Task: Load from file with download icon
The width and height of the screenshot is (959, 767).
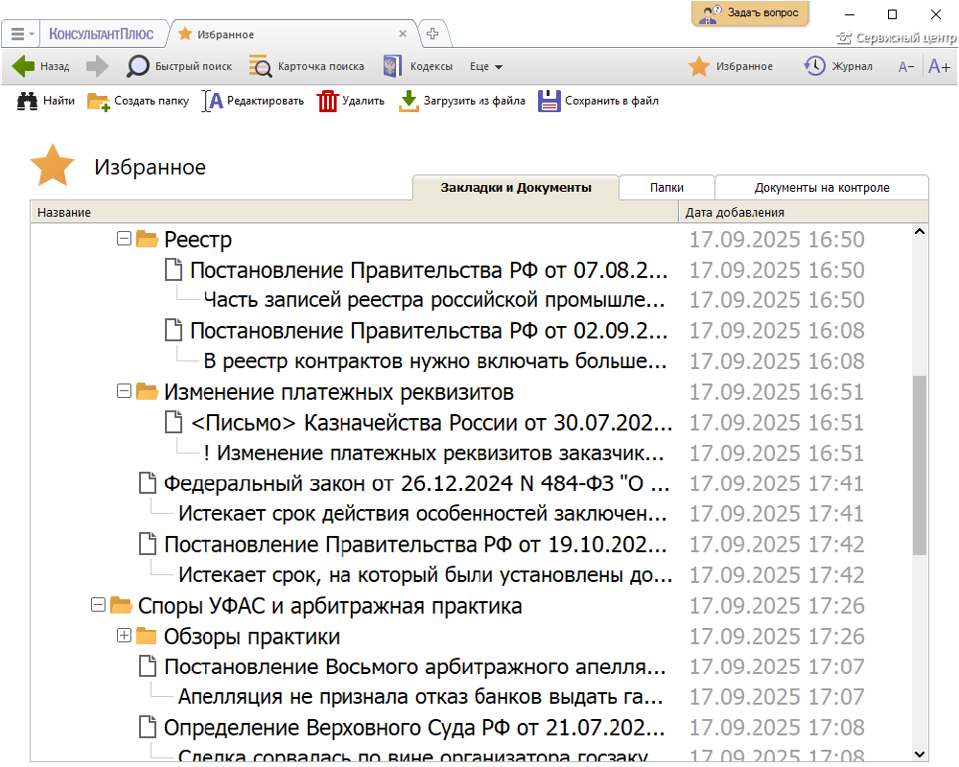Action: [409, 101]
